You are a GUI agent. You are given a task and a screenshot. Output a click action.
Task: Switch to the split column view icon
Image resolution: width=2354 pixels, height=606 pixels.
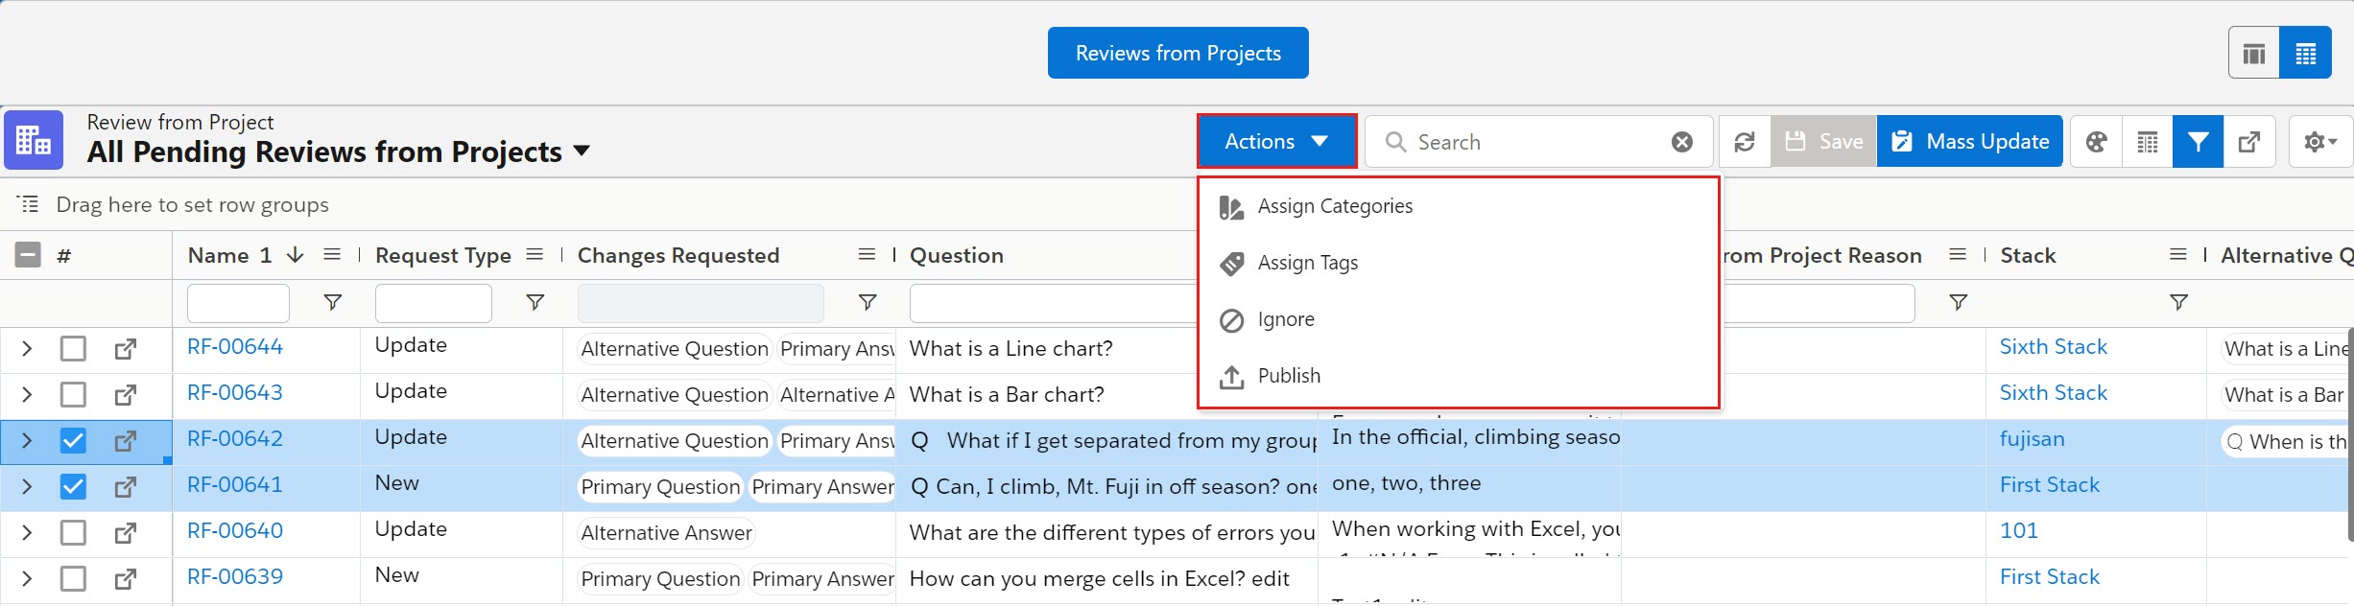2254,53
